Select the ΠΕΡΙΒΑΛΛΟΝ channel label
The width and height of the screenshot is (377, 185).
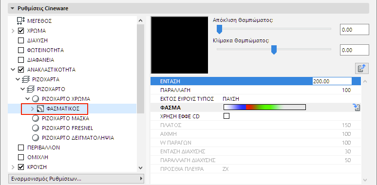(43, 148)
